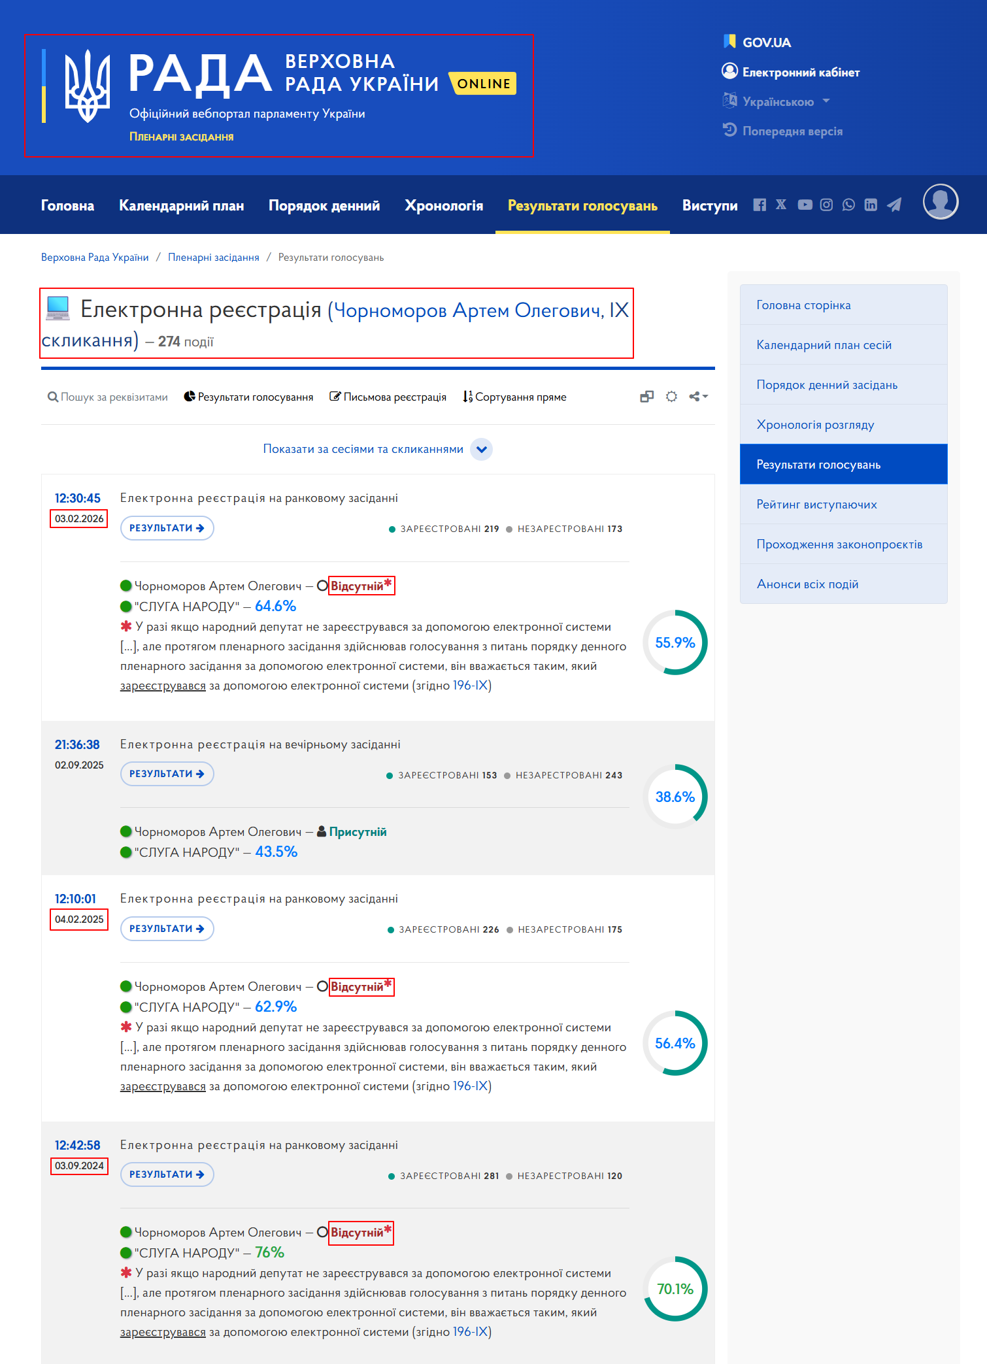Click the 56.4% circular progress indicator
987x1364 pixels.
[x=675, y=1043]
